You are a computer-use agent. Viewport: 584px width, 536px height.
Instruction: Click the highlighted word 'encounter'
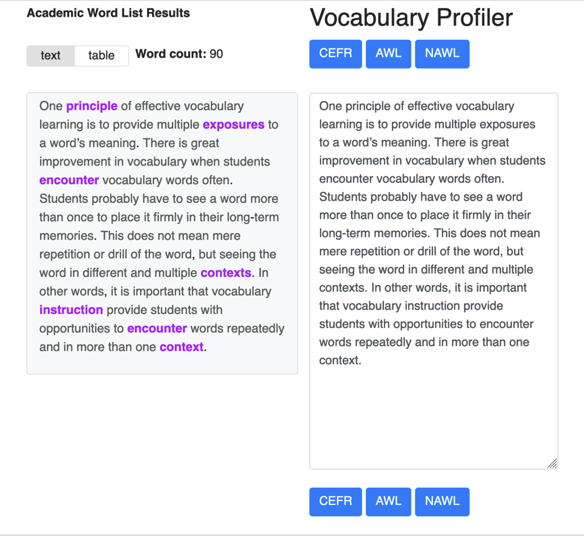pos(69,180)
